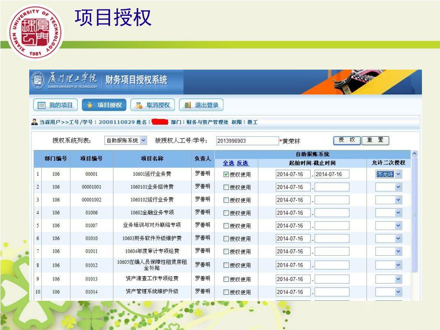Click project name 资产管理系统维护升级
Viewport: 440px width, 330px height.
152,291
